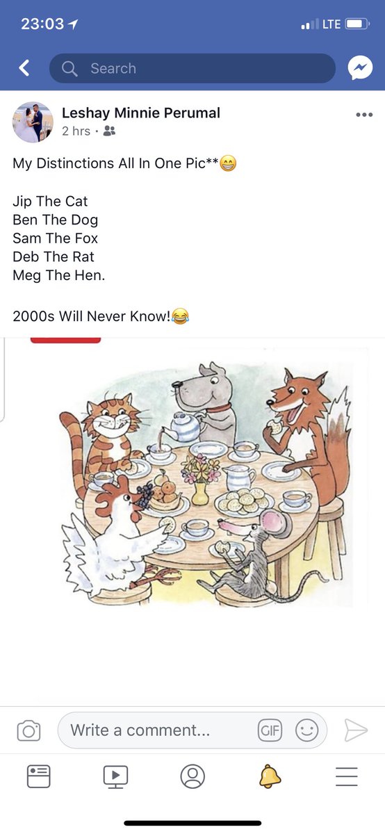
Task: Send comment with the paper plane icon
Action: [x=355, y=730]
